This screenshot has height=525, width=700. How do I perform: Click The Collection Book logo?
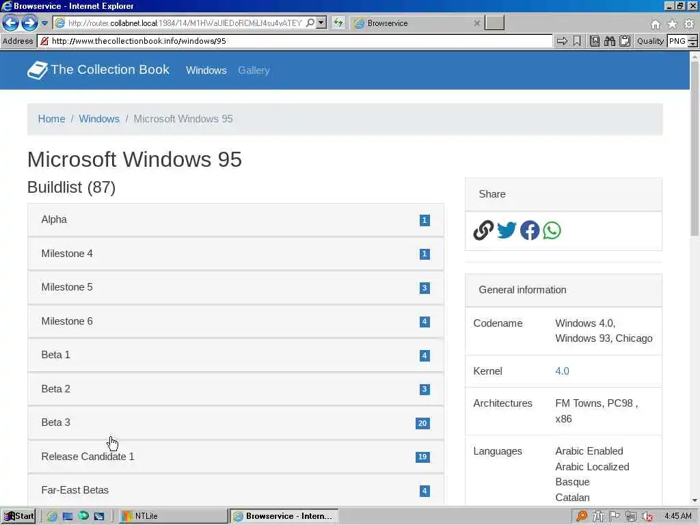coord(98,70)
